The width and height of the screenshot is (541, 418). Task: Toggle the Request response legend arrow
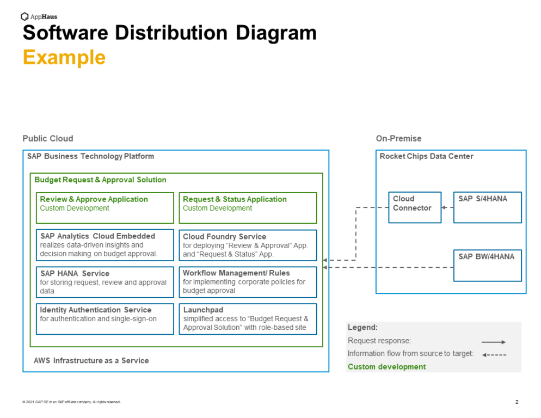[493, 342]
